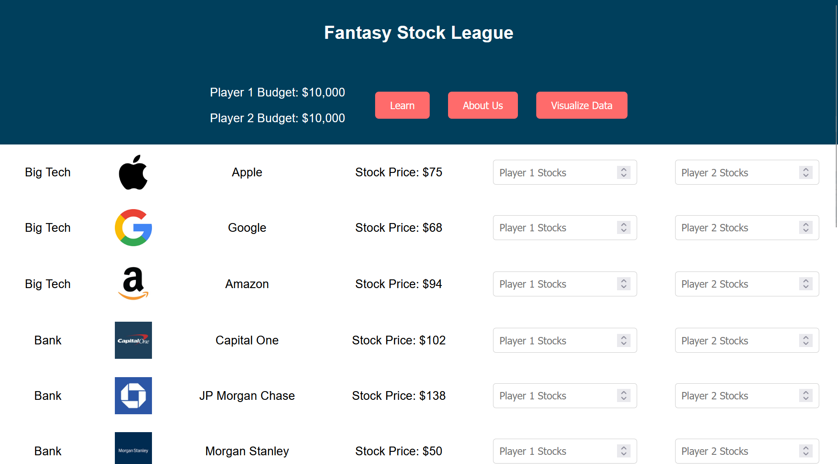This screenshot has height=464, width=838.
Task: Click the JP Morgan Chase logo
Action: coord(133,395)
